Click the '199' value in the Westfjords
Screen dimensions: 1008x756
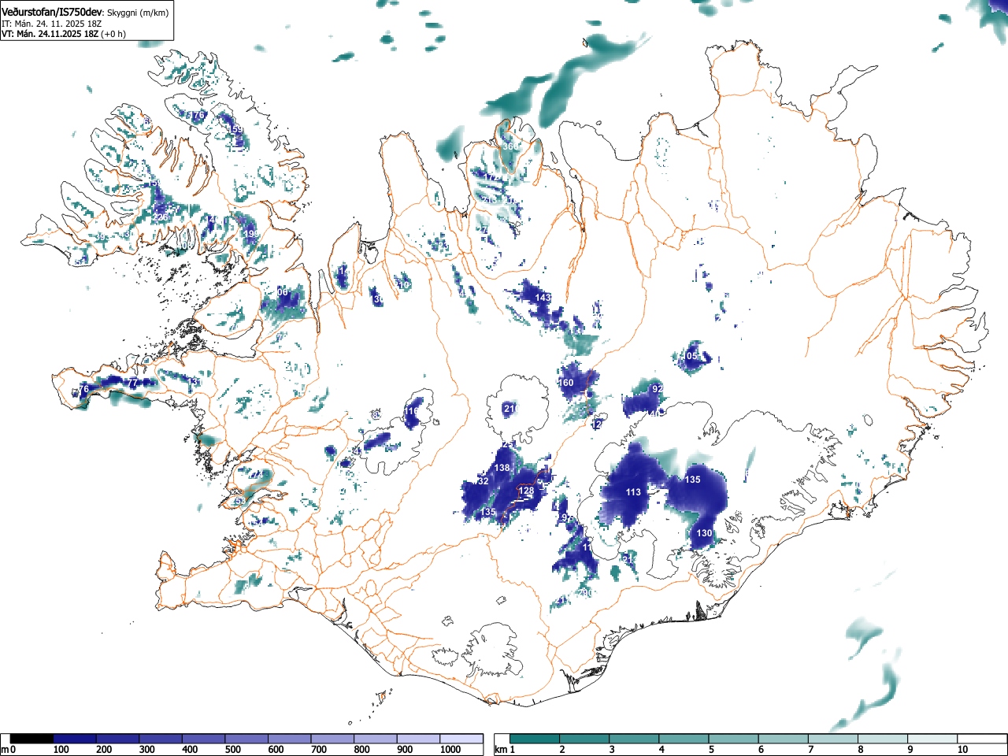[x=250, y=234]
